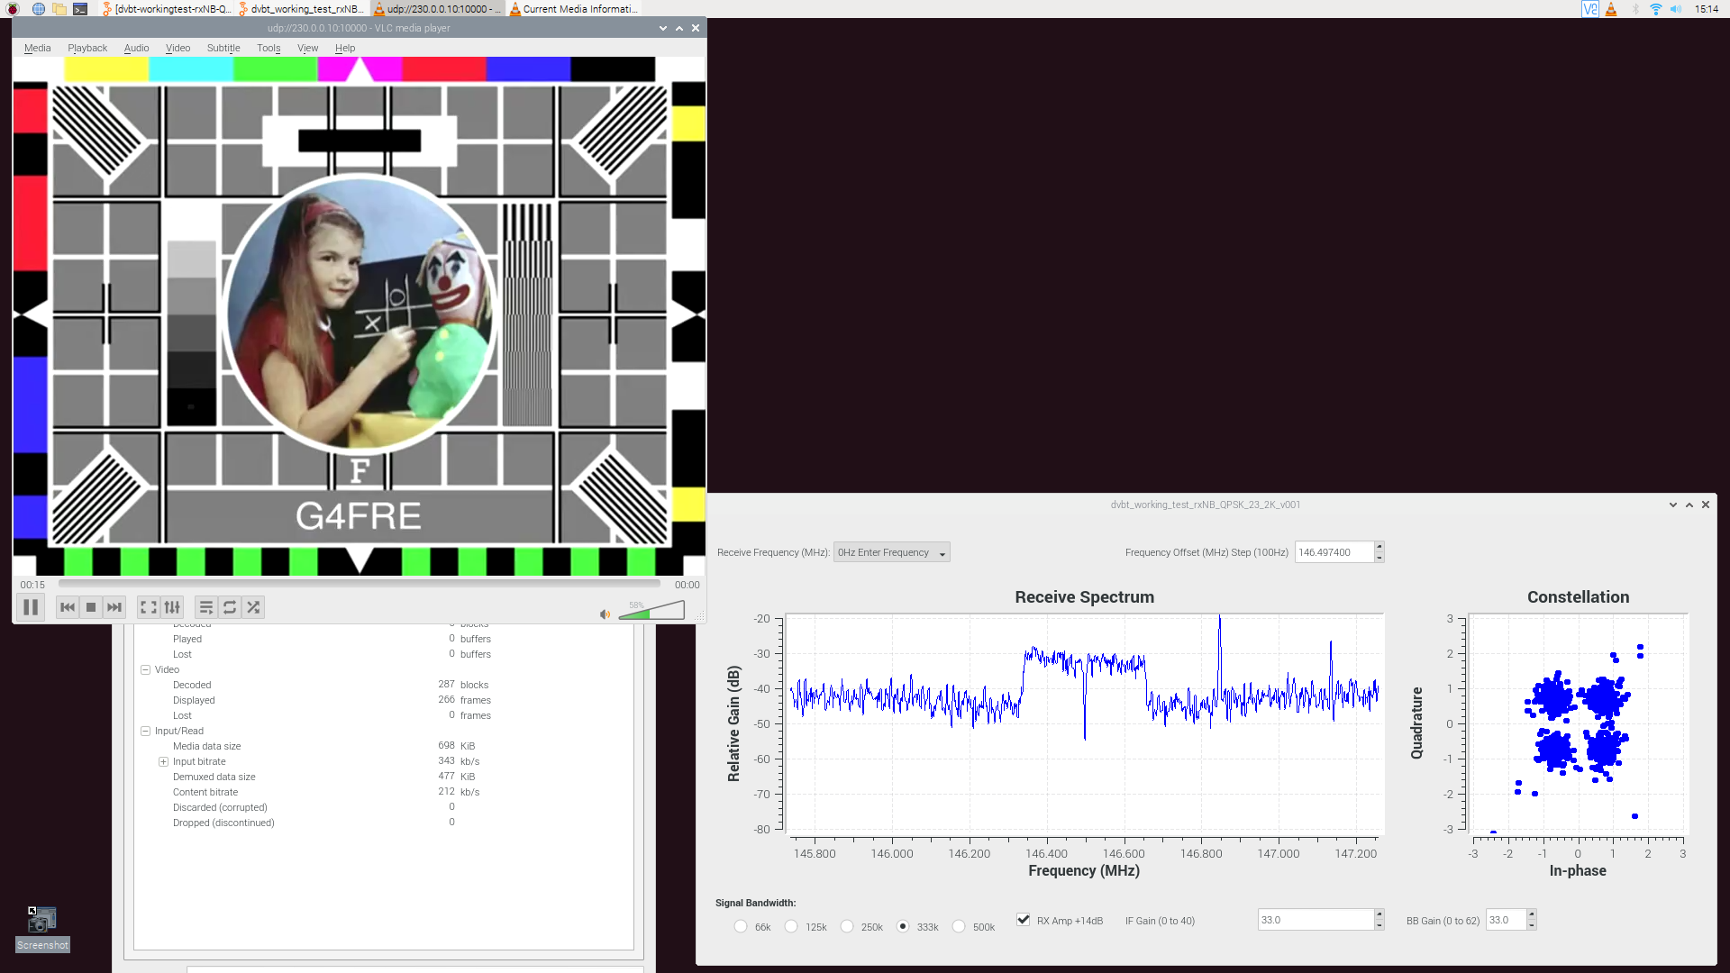Select 333k signal bandwidth radio button
Viewport: 1730px width, 973px height.
[x=902, y=925]
